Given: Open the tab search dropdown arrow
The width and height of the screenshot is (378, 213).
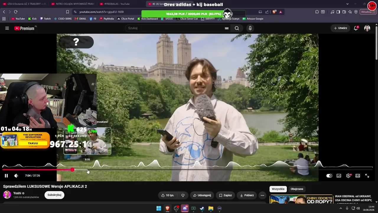Looking at the screenshot, I should [347, 4].
